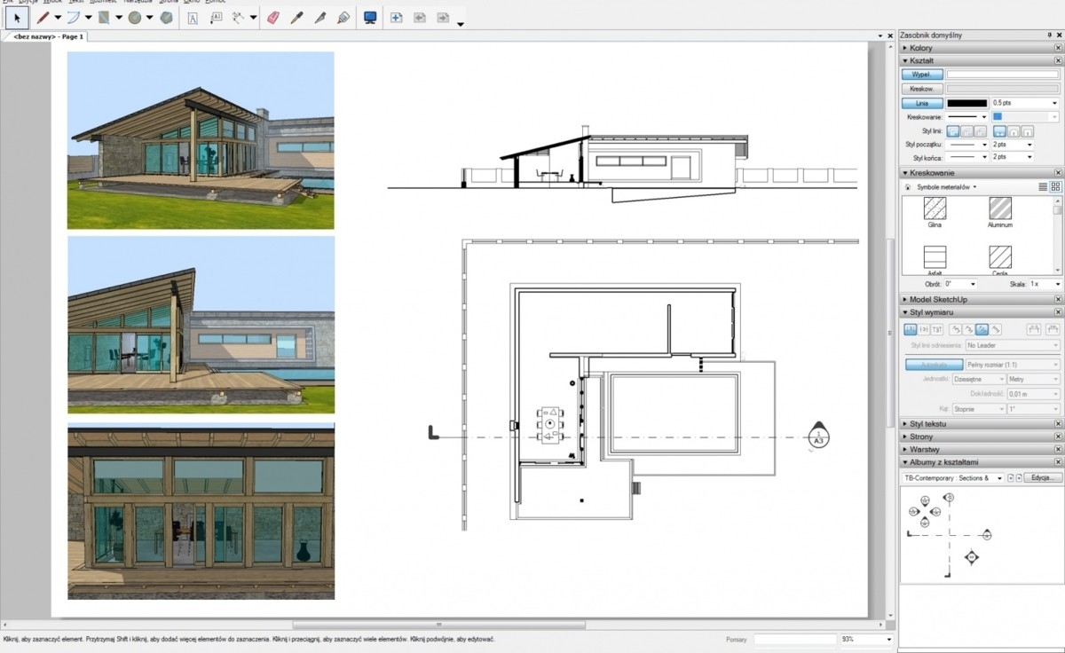Start presentation with the monitor icon
This screenshot has width=1065, height=653.
[x=370, y=18]
